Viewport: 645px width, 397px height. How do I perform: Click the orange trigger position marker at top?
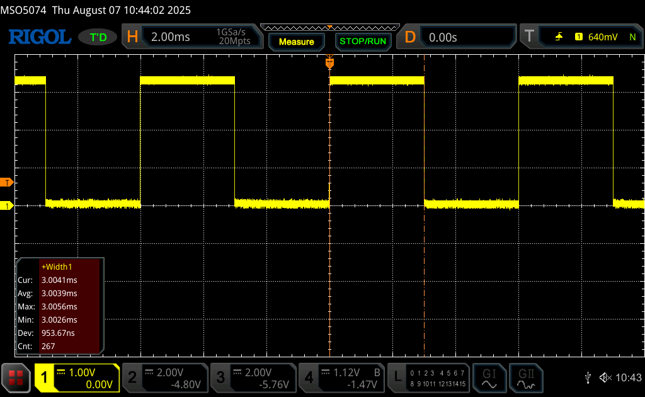[x=329, y=63]
